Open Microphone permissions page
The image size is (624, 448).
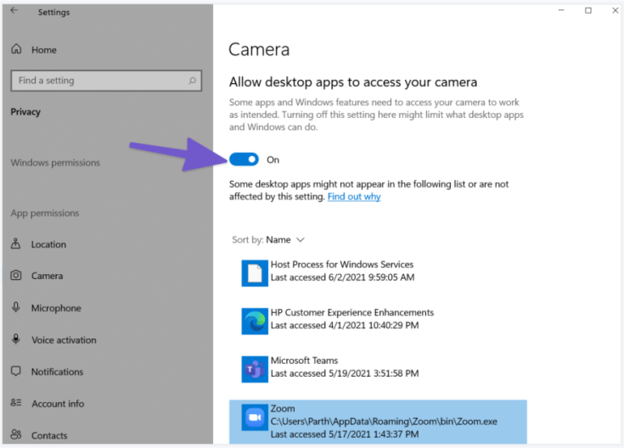[56, 308]
